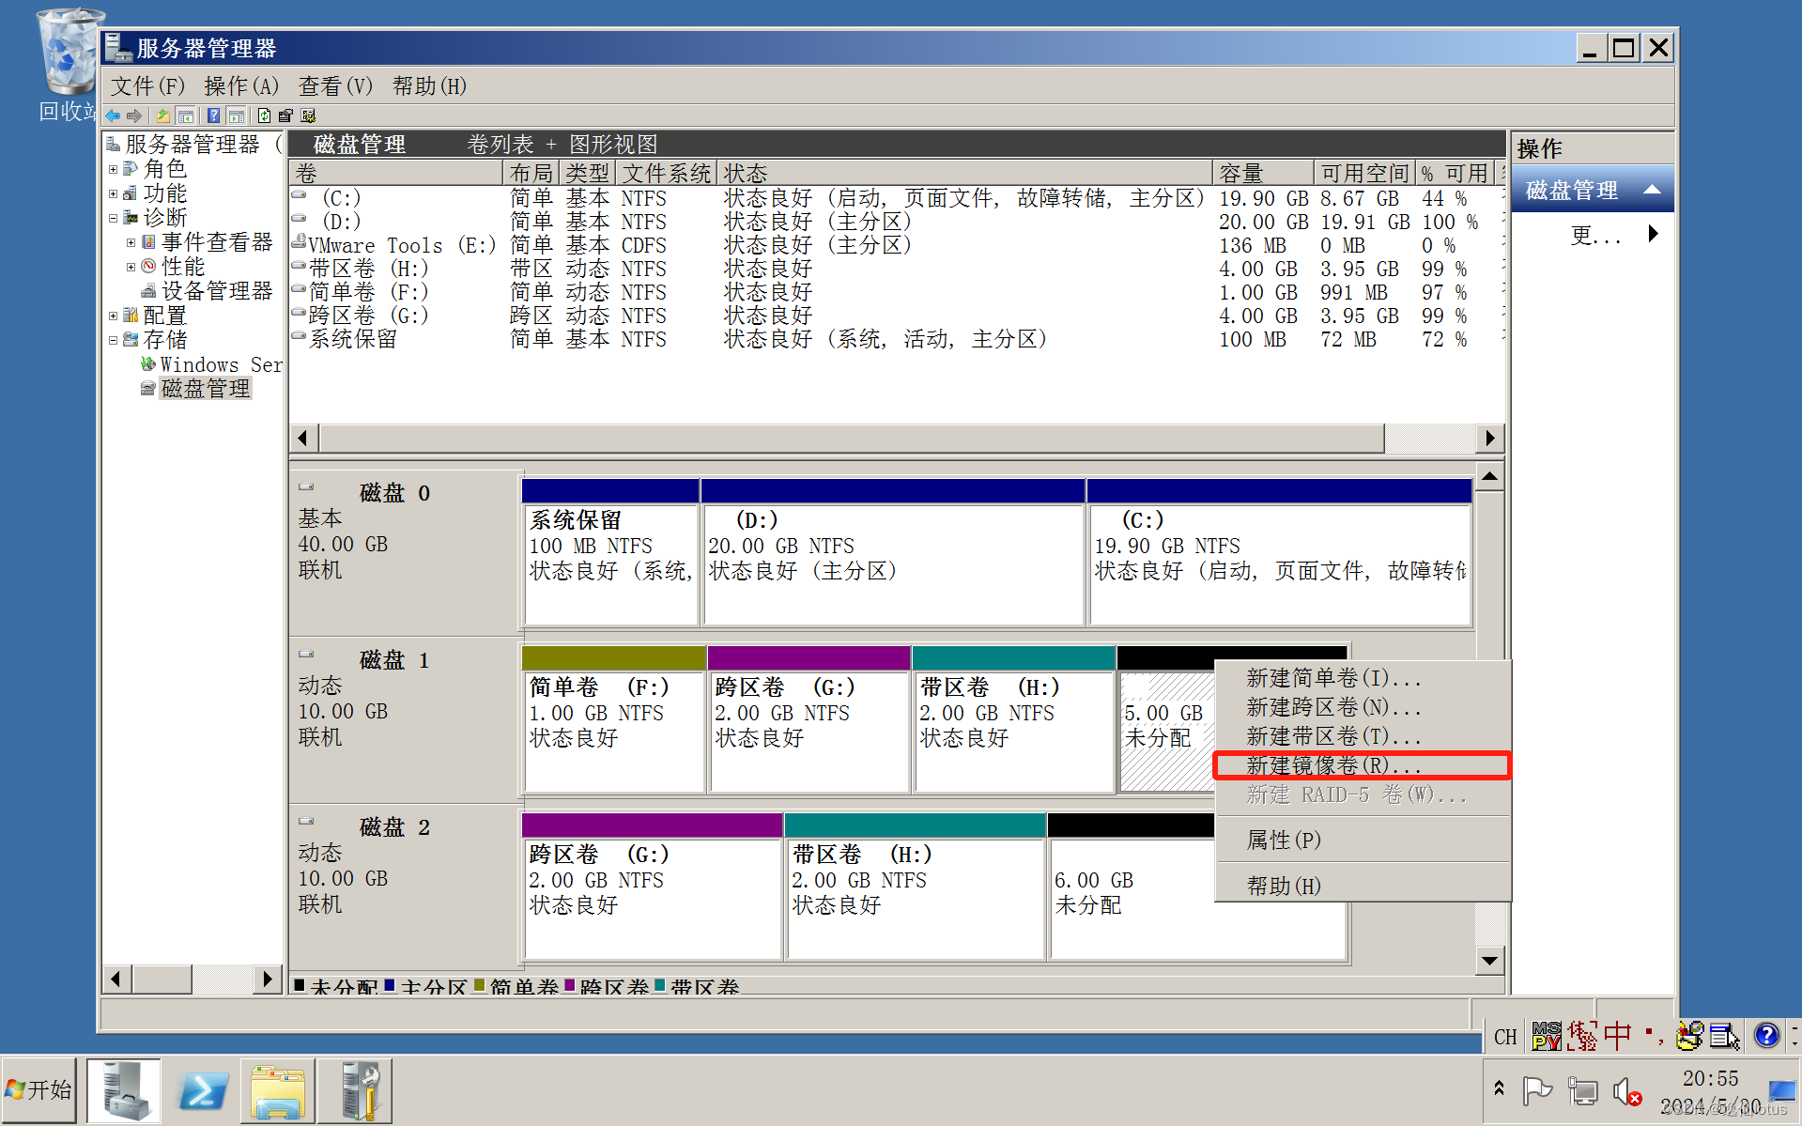Viewport: 1802px width, 1126px height.
Task: Toggle the Show/Hide Action Pane toolbar icon
Action: point(237,116)
